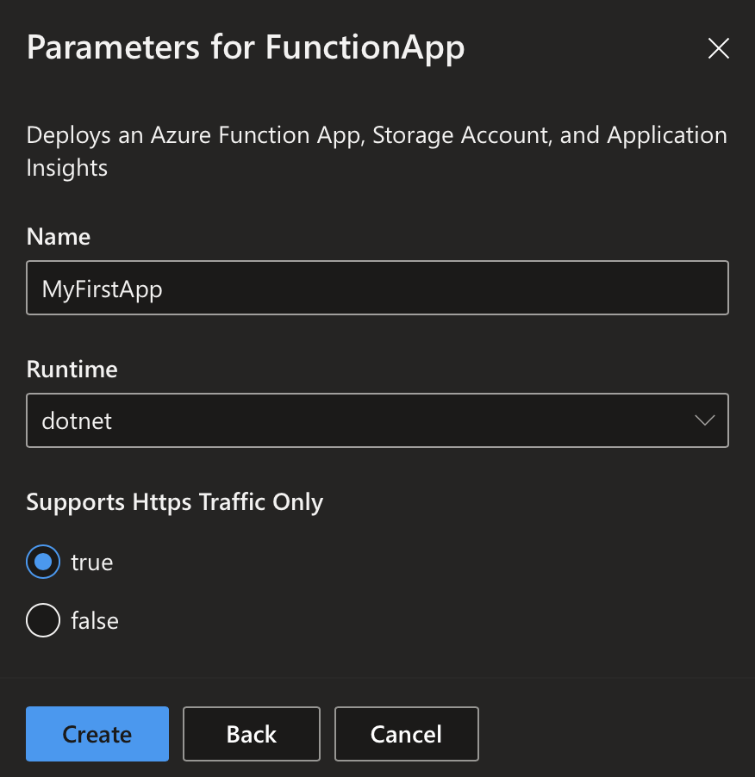
Task: Go back using the Back button
Action: pyautogui.click(x=252, y=734)
